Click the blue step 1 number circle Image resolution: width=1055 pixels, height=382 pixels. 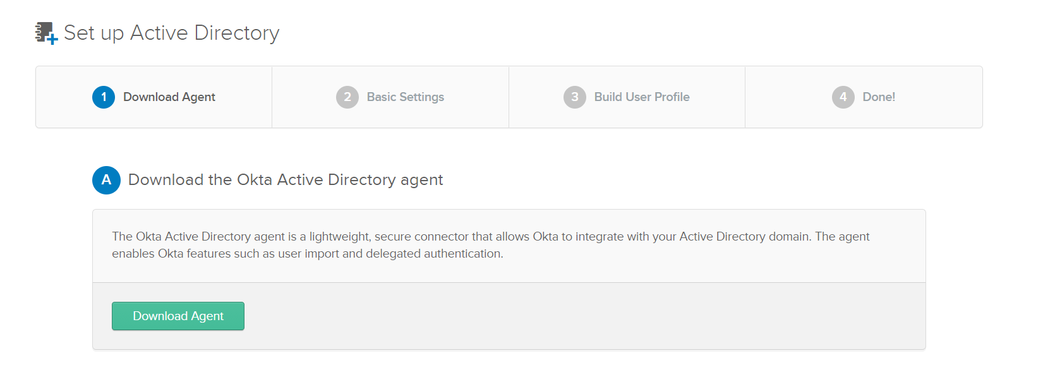(x=104, y=97)
